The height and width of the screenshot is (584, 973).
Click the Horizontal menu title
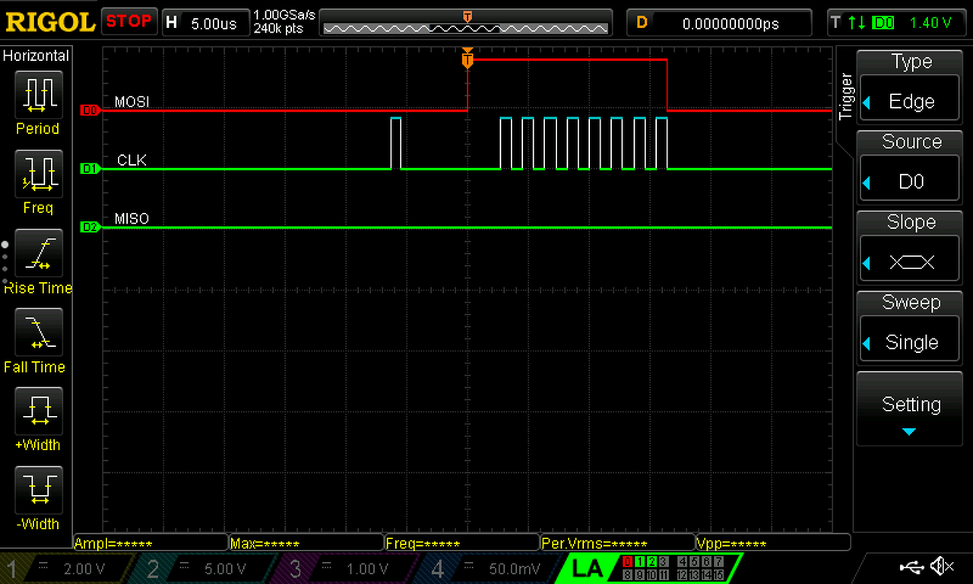tap(36, 56)
